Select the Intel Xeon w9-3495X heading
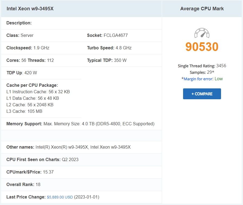Viewport: 243px width, 205px height. pyautogui.click(x=30, y=9)
